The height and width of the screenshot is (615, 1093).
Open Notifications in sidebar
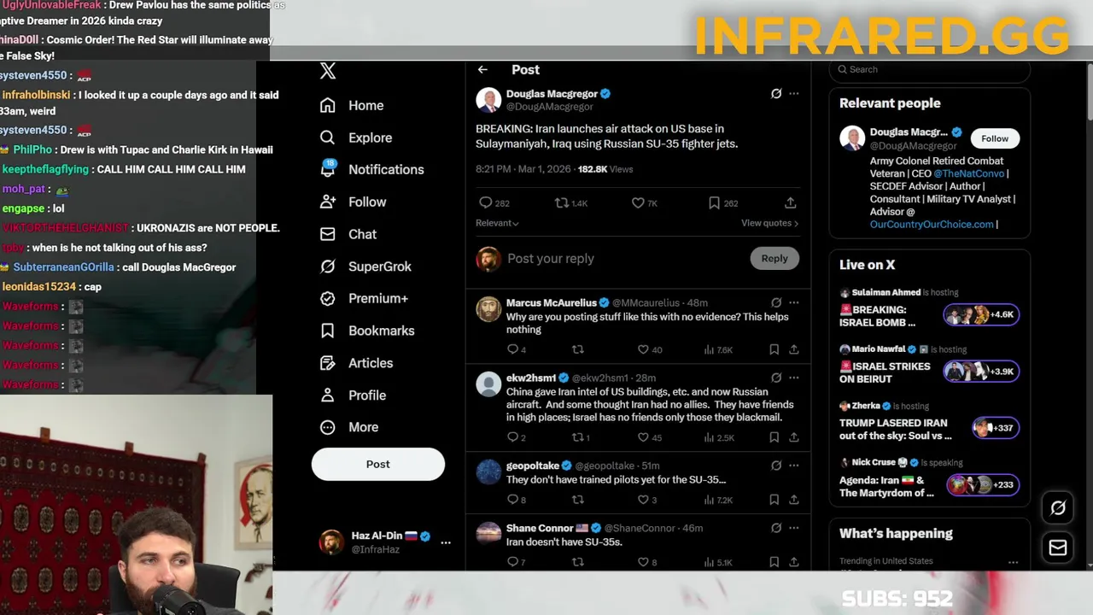click(371, 170)
